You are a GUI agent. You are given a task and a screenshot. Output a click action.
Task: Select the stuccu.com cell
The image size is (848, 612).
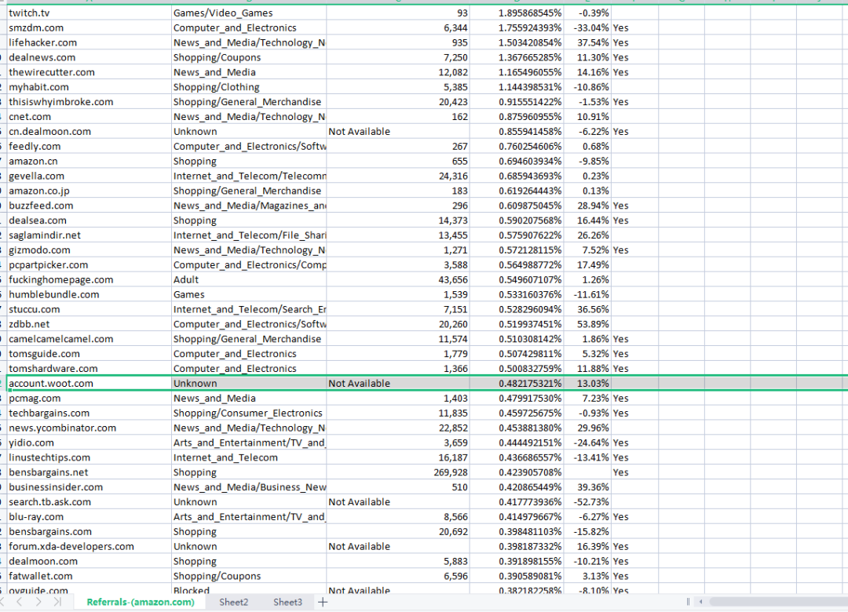point(90,309)
